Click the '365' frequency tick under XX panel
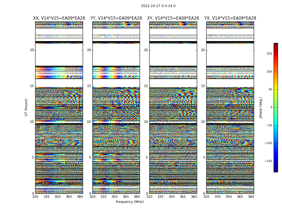This screenshot has height=215, width=282. pos(69,197)
